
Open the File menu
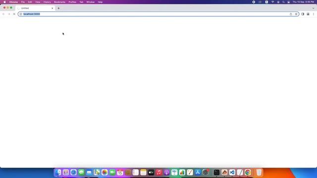[23, 2]
